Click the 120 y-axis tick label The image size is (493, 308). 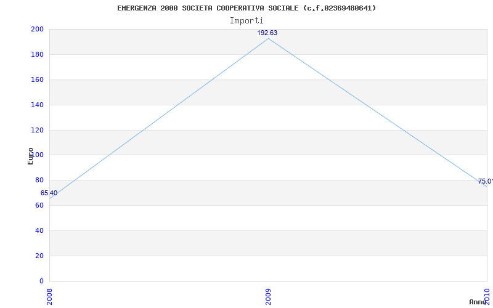click(37, 130)
